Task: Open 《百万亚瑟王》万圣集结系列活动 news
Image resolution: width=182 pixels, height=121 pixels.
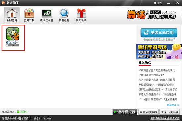Action: click(157, 70)
